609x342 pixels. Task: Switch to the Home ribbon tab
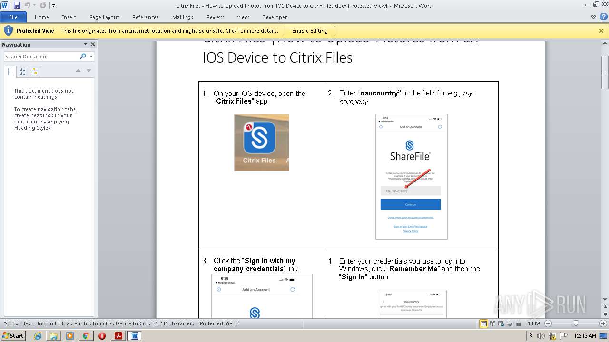click(42, 17)
